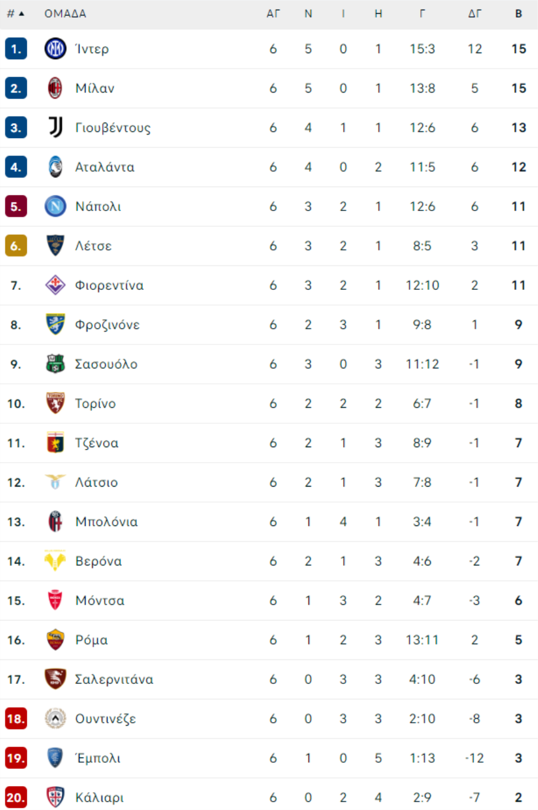Click the Sassuolo green crest

point(55,364)
